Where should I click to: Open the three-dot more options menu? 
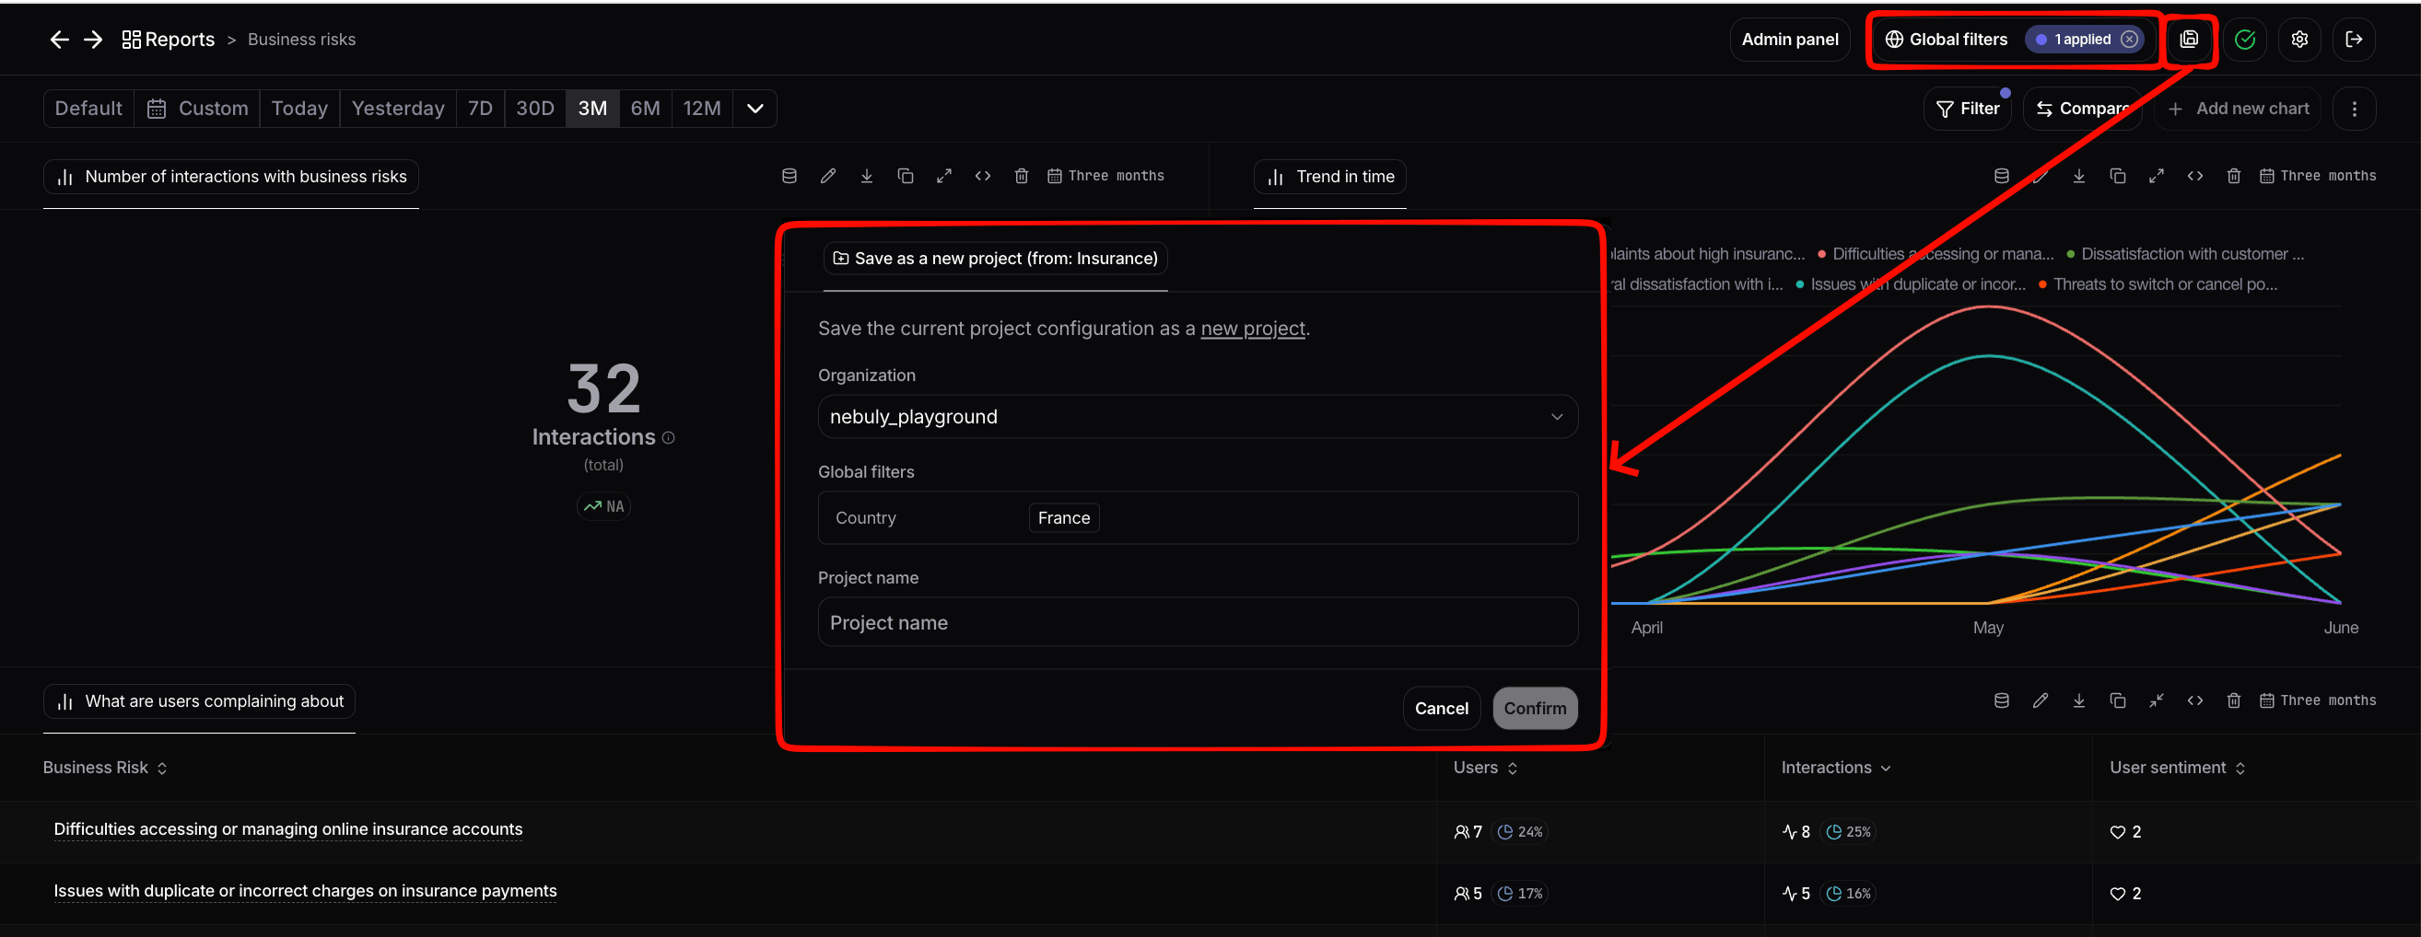2354,109
